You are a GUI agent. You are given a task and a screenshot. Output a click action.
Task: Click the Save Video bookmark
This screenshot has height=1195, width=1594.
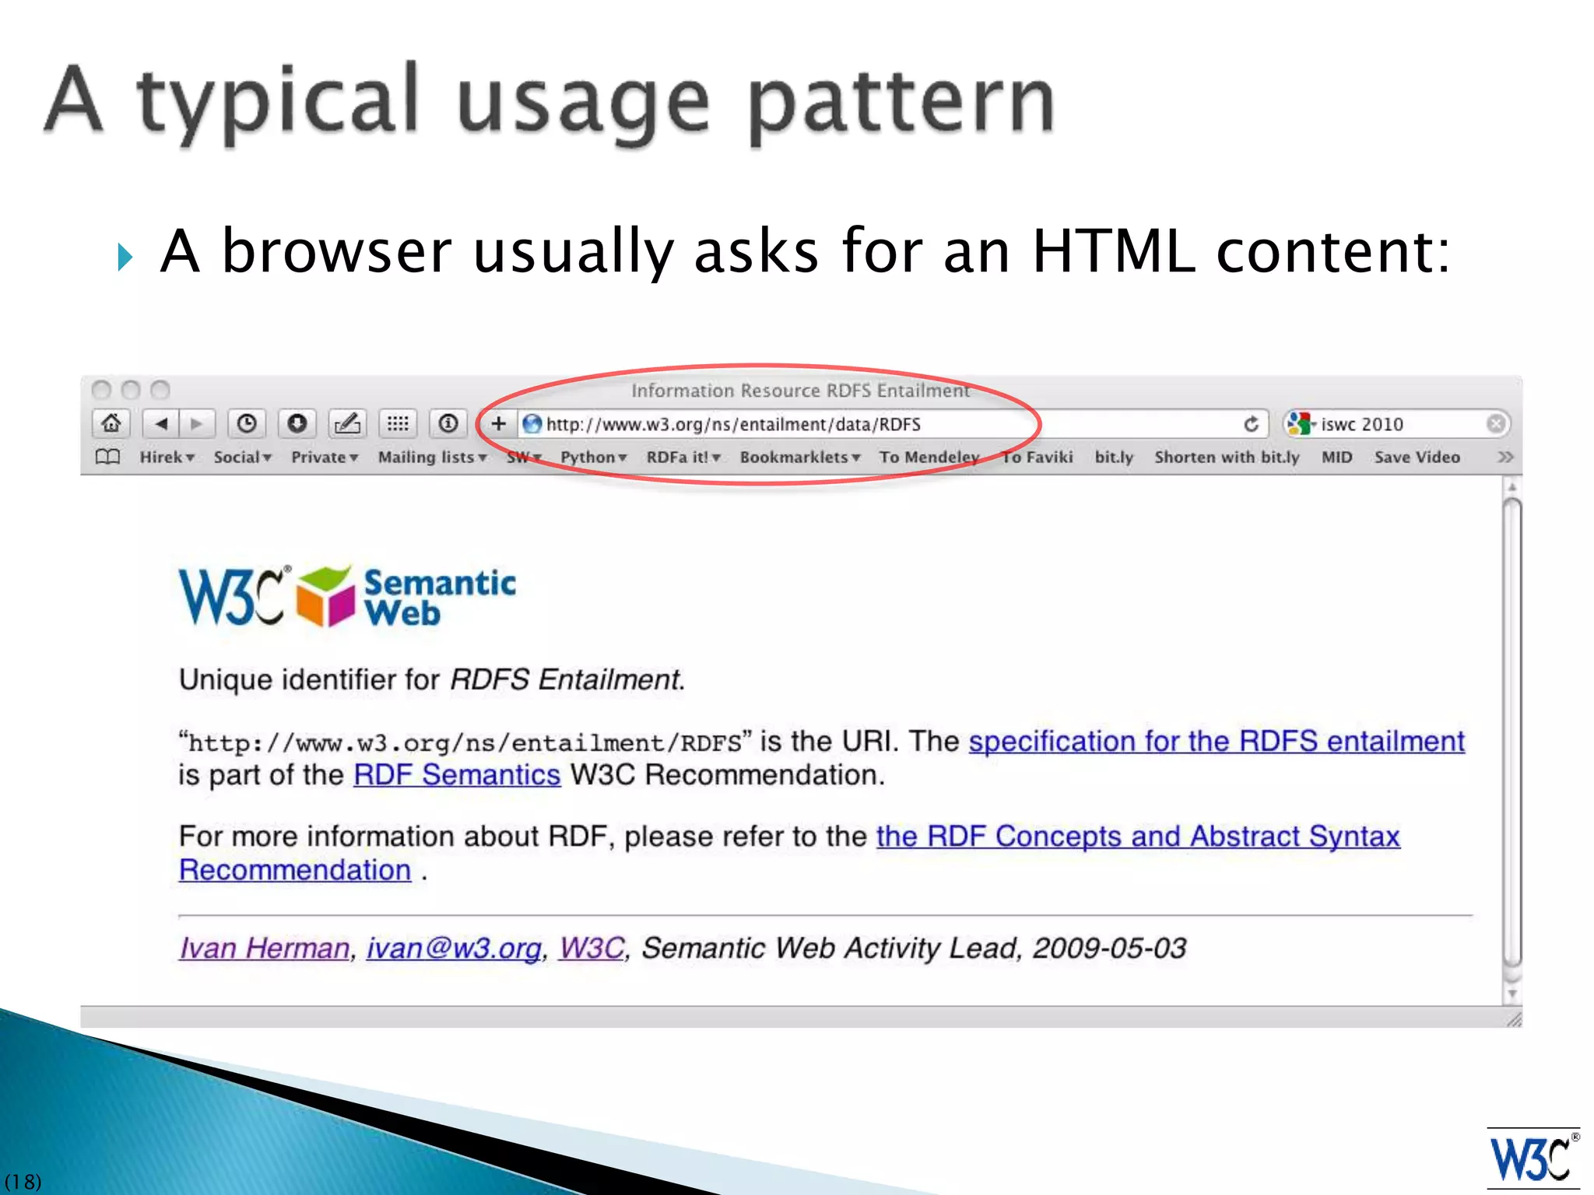[x=1417, y=457]
